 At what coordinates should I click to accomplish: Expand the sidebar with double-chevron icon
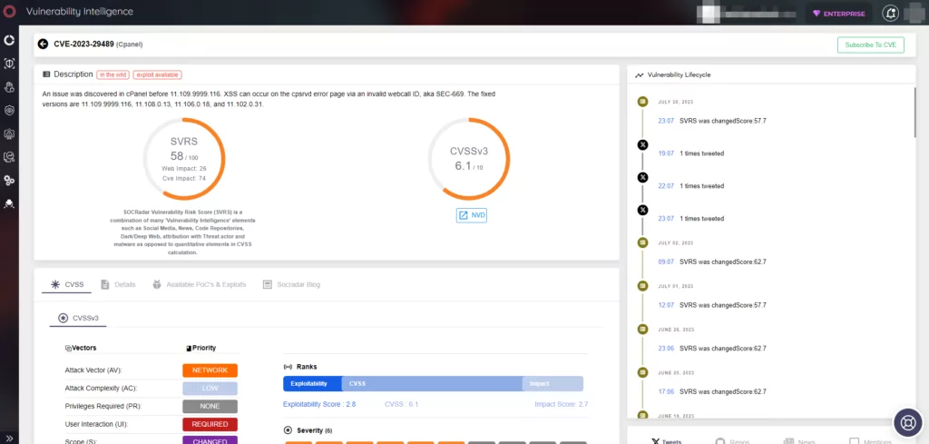pos(9,438)
